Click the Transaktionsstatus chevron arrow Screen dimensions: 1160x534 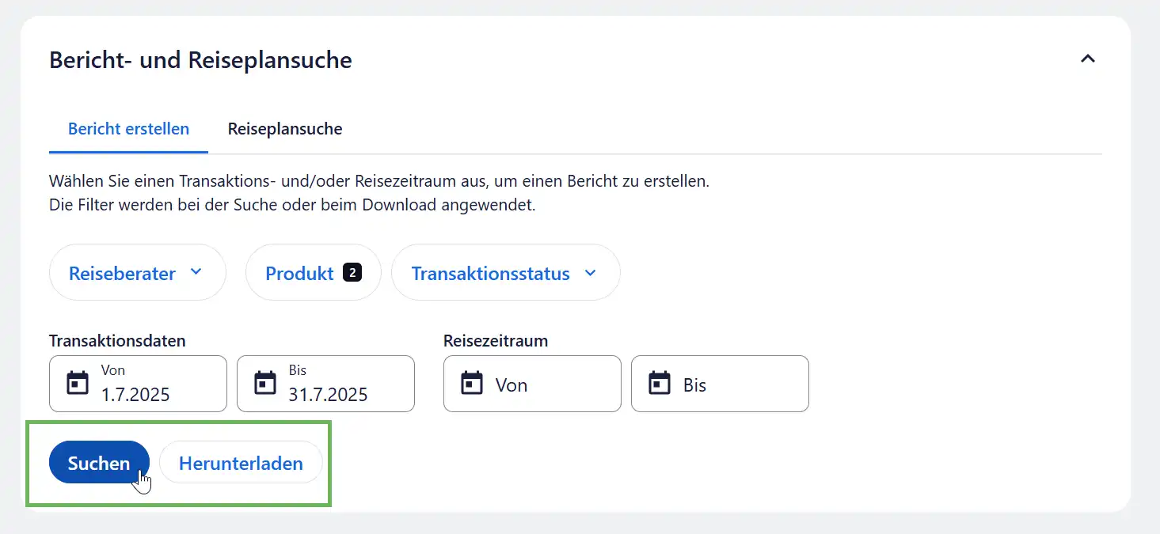[590, 272]
